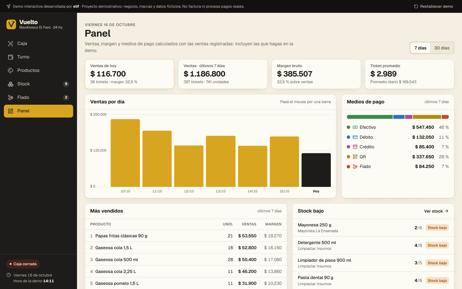Open the Panel menu item

point(38,111)
